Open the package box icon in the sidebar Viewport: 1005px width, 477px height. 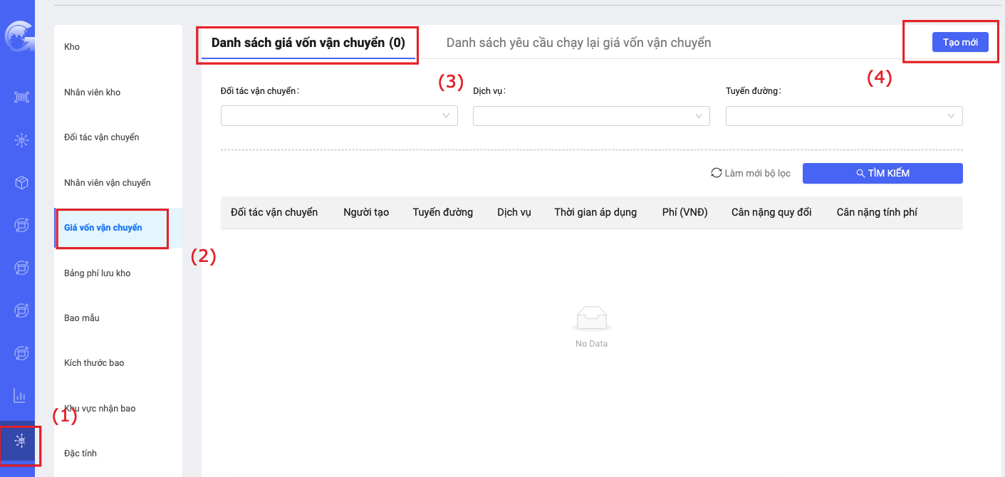[21, 183]
